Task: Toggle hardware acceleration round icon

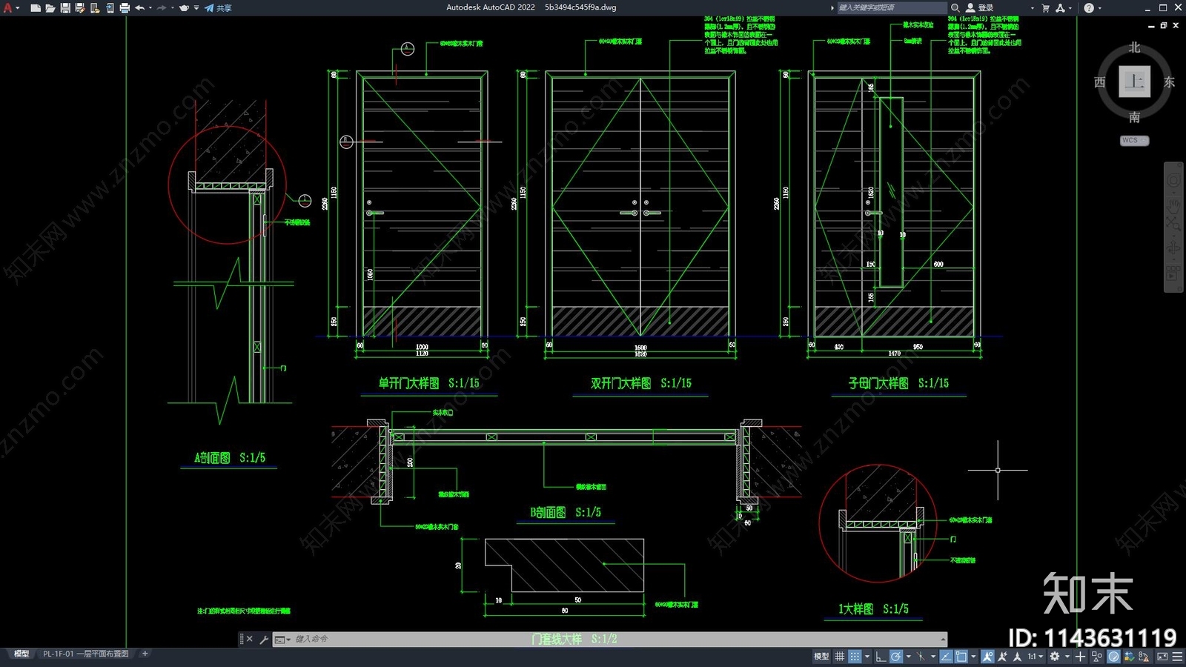Action: click(1113, 656)
